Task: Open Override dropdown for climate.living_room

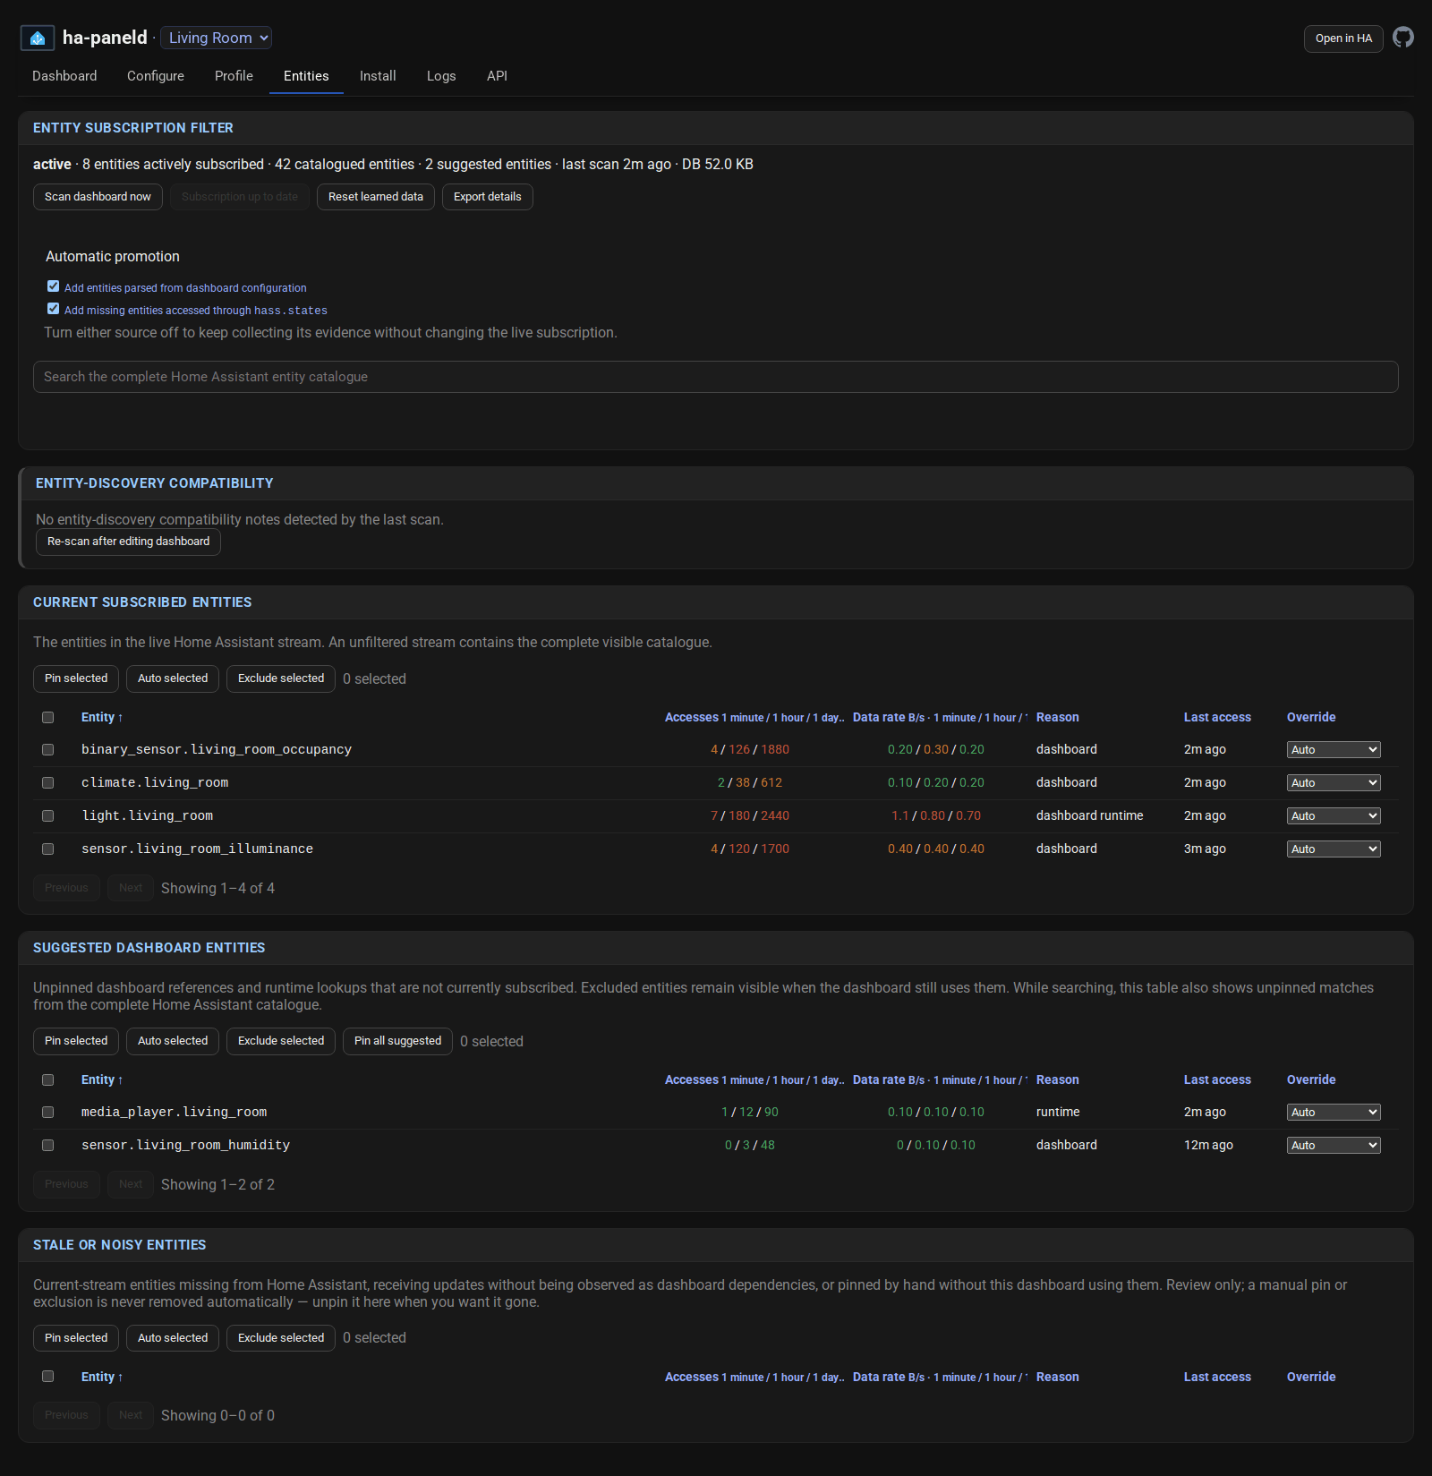Action: [x=1334, y=783]
